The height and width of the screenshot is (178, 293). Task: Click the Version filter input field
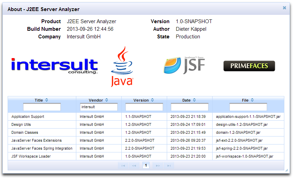click(144, 107)
